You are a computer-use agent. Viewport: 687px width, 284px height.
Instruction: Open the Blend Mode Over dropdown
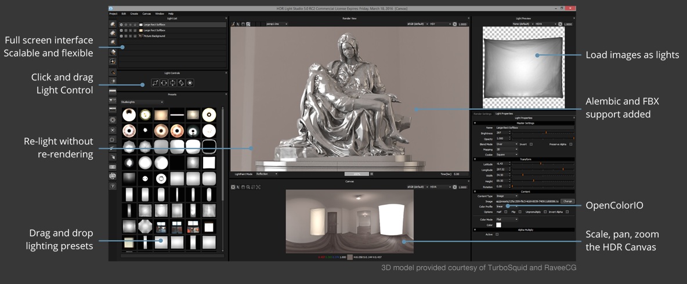[507, 144]
